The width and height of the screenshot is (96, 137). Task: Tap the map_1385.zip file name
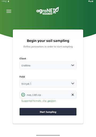34,95
